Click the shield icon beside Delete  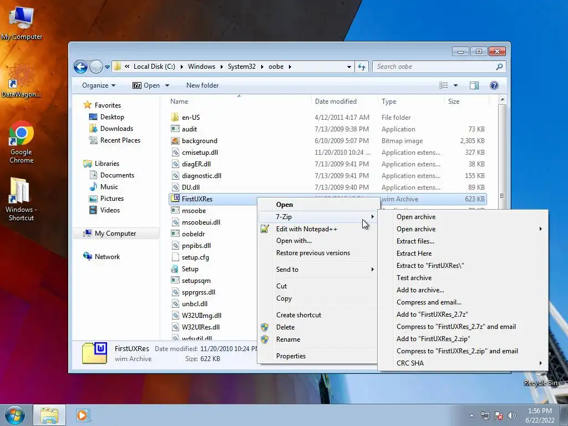pos(265,327)
